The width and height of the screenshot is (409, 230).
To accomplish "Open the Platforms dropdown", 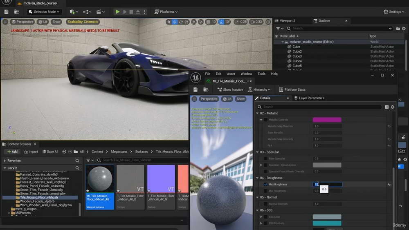I will pos(166,12).
